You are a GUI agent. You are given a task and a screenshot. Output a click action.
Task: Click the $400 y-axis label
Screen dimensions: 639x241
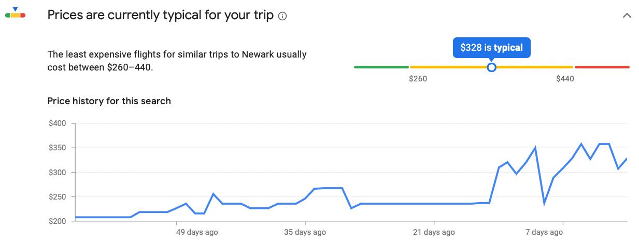coord(57,123)
